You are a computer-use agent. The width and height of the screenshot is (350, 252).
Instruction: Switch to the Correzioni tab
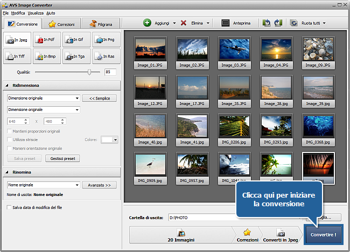[x=61, y=24]
